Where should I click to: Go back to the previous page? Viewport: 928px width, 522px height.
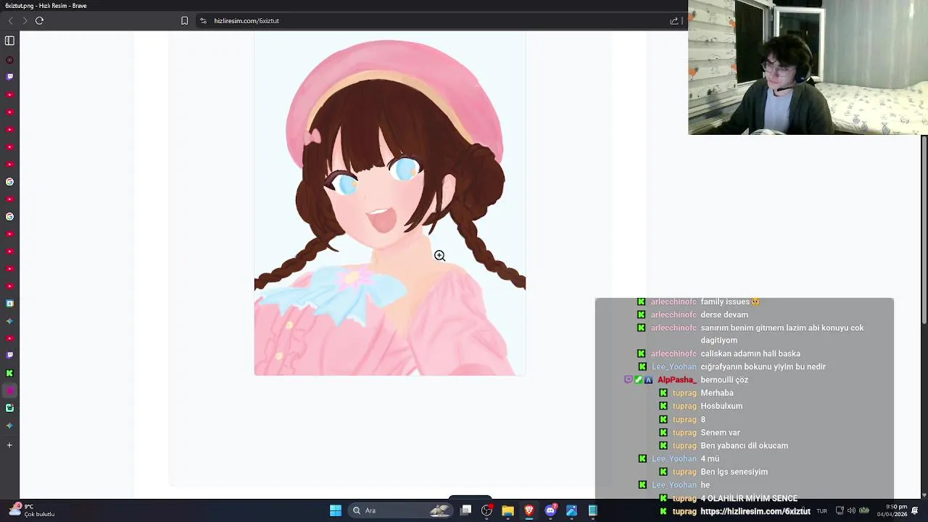(10, 21)
